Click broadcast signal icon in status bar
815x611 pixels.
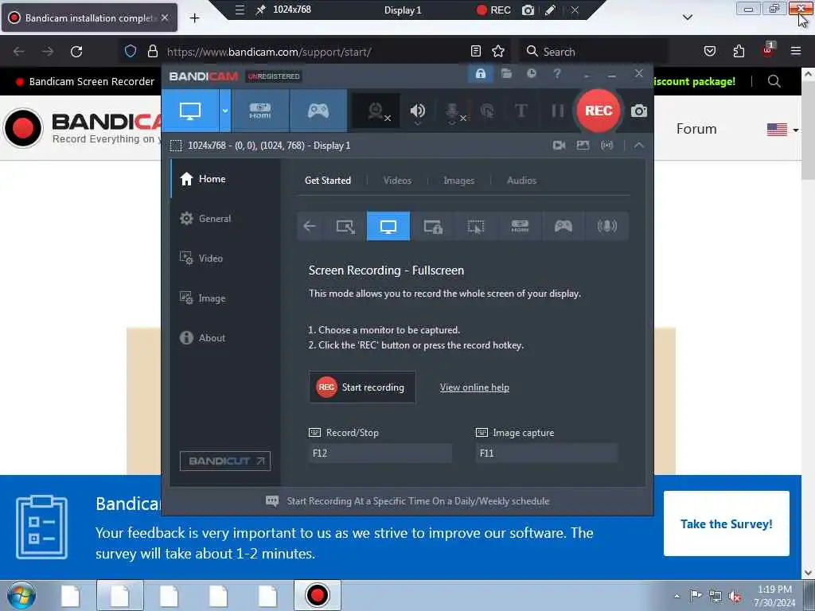point(606,146)
